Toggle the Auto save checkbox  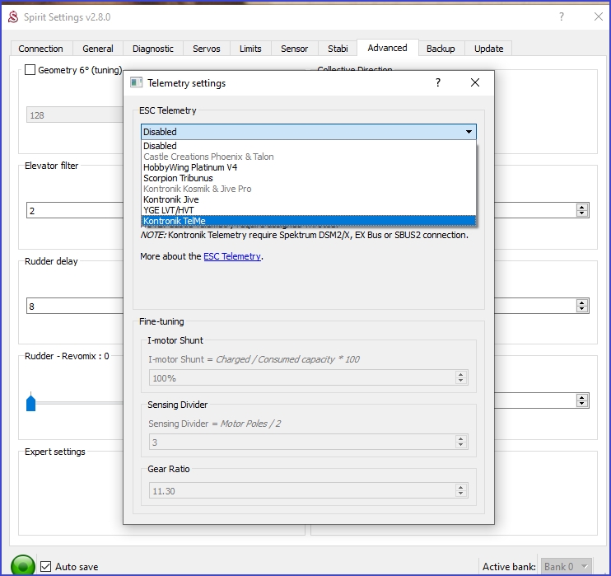[46, 567]
